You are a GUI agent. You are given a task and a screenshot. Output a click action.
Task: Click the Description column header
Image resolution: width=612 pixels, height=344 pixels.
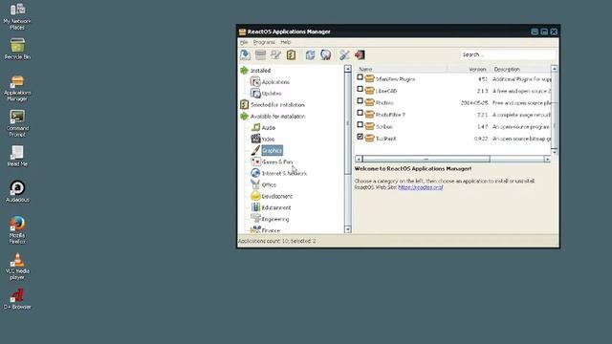pos(520,69)
